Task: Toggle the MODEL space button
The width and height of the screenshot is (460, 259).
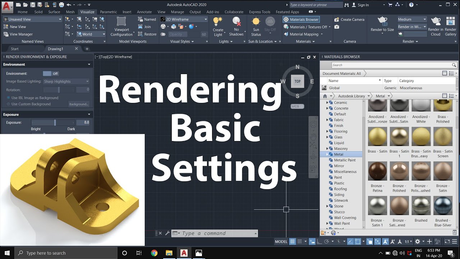Action: coord(281,241)
